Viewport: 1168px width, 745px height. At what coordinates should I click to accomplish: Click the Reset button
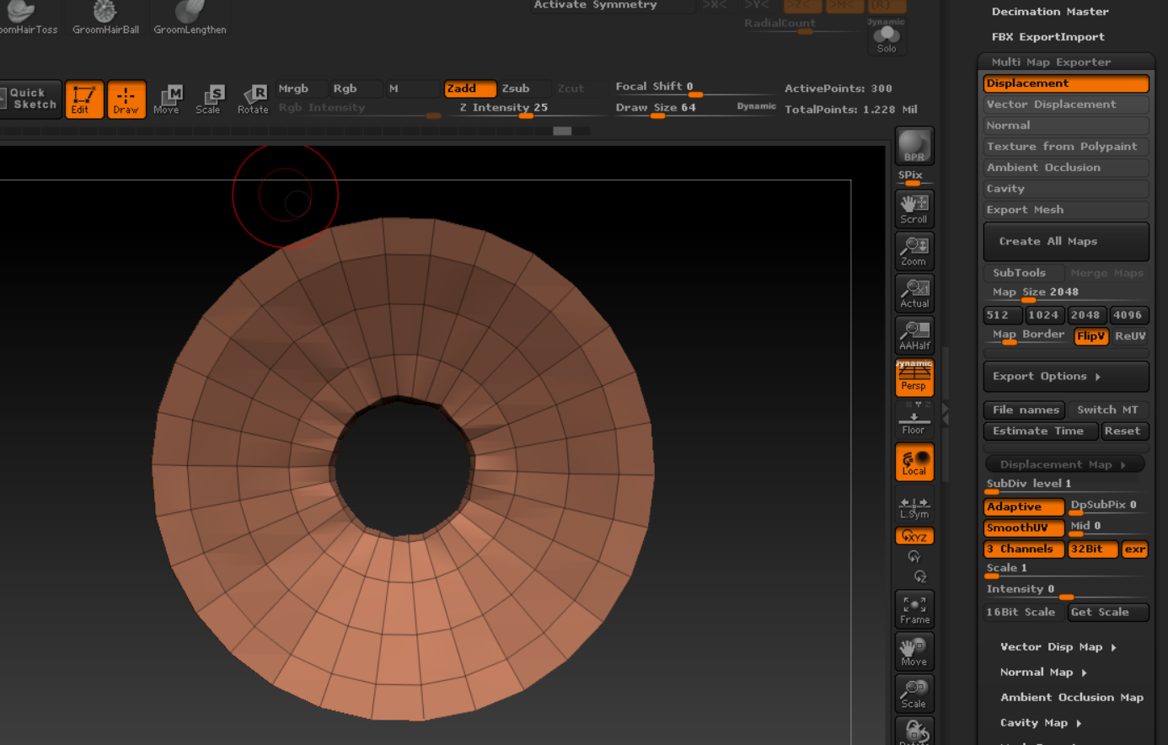click(1125, 431)
